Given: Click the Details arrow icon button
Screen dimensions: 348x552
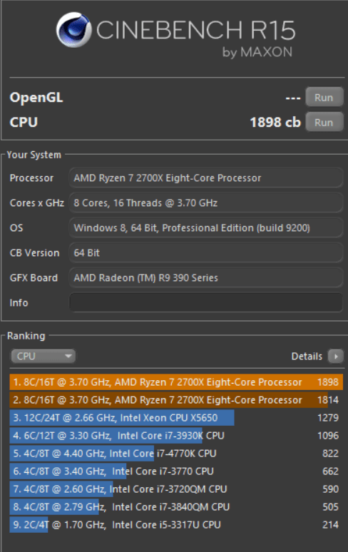Looking at the screenshot, I should 336,357.
